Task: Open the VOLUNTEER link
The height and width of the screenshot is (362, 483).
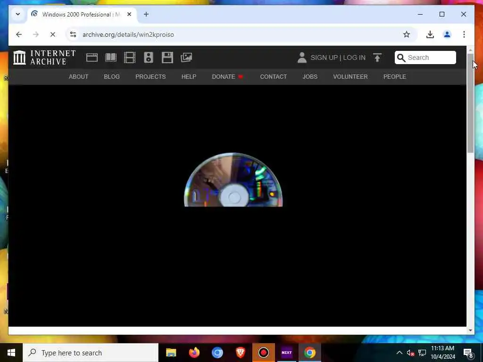Action: tap(350, 77)
